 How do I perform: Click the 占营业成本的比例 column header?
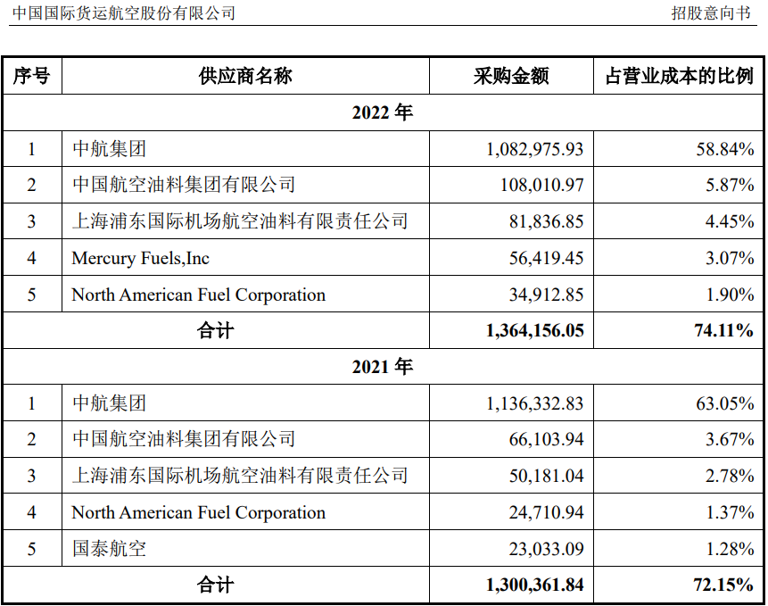680,76
